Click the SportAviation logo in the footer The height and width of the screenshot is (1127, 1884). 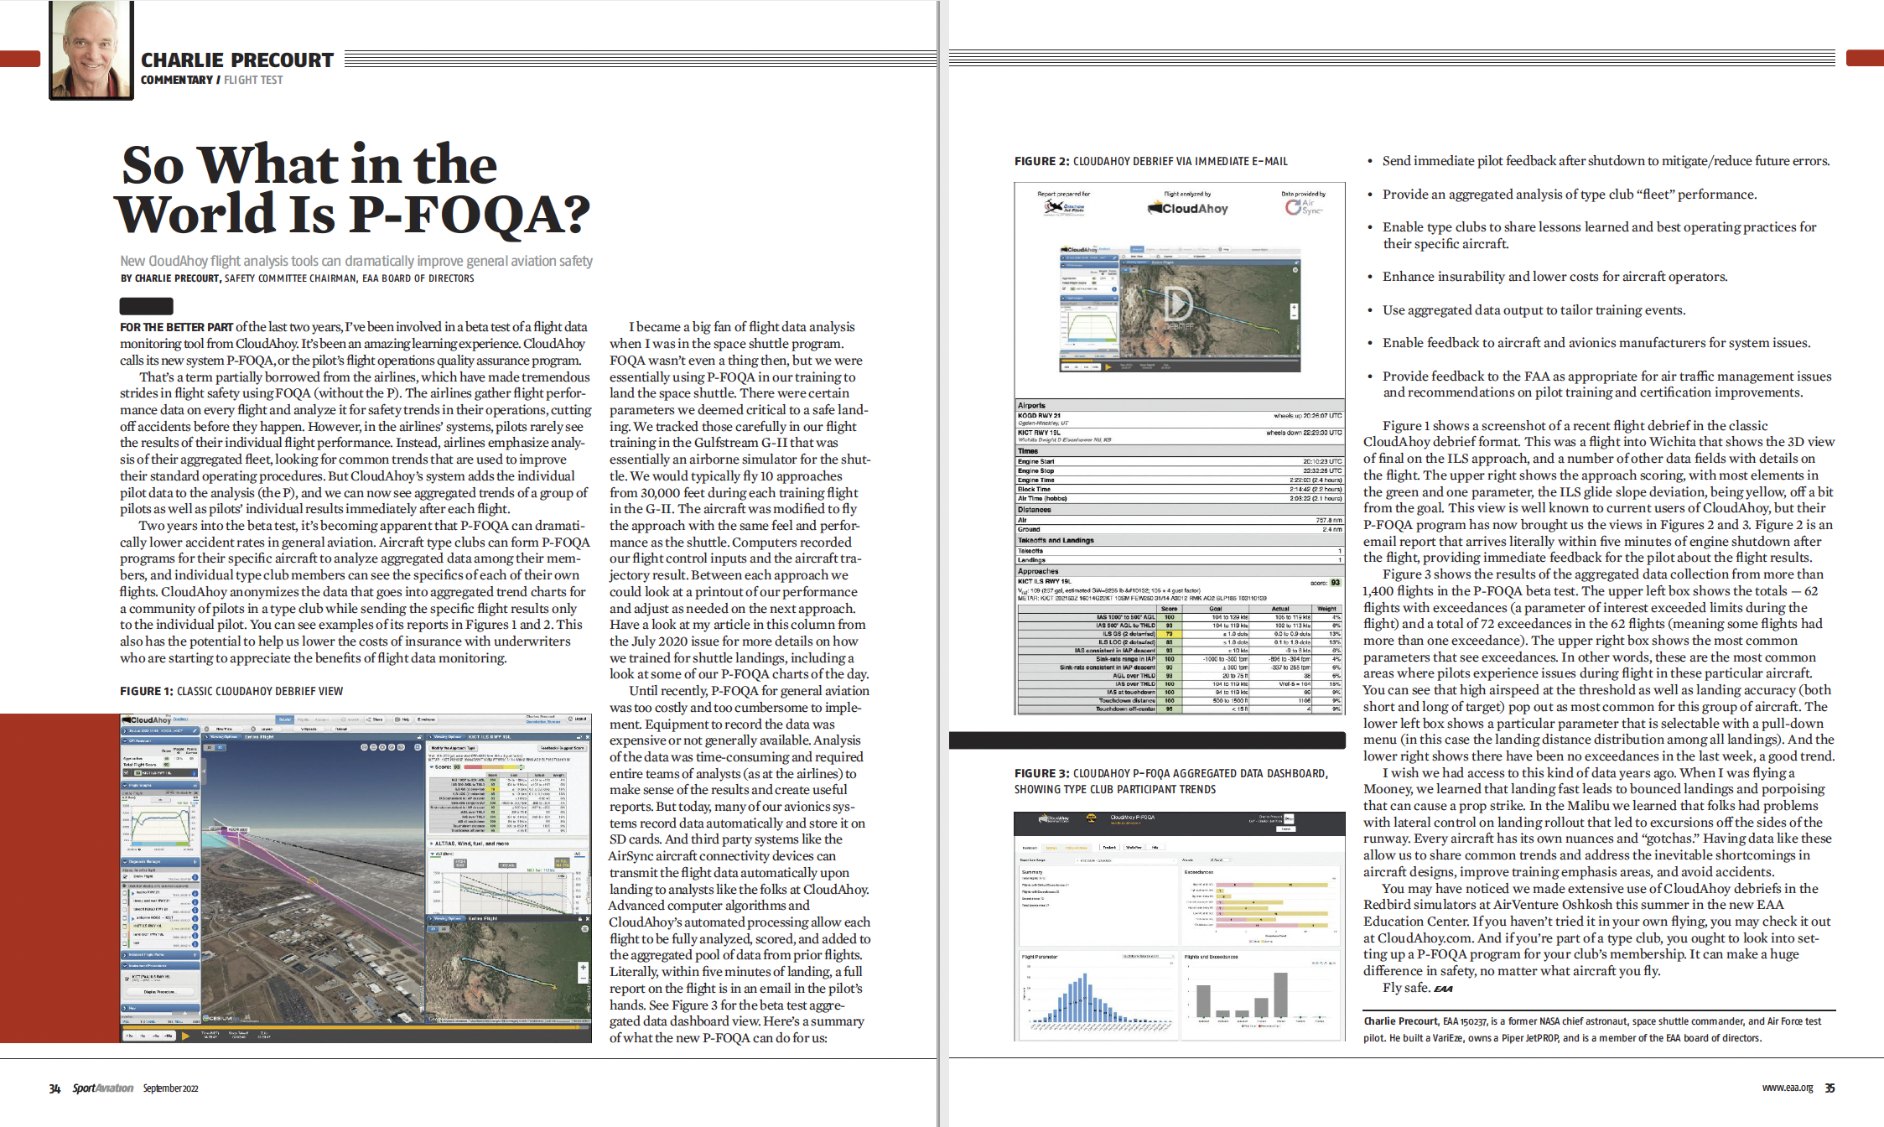(102, 1088)
